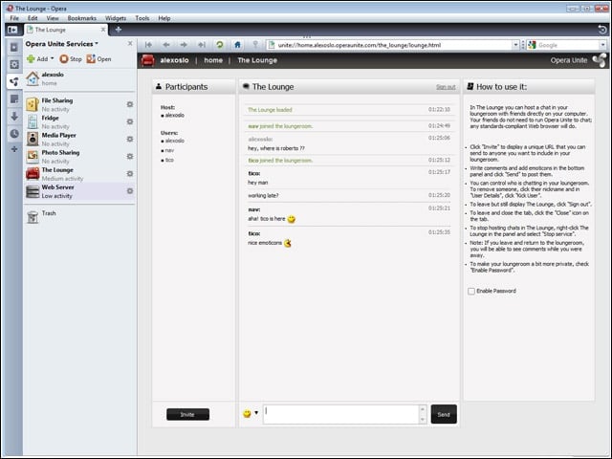This screenshot has height=459, width=612.
Task: Open Media Player service settings gear
Action: (130, 140)
